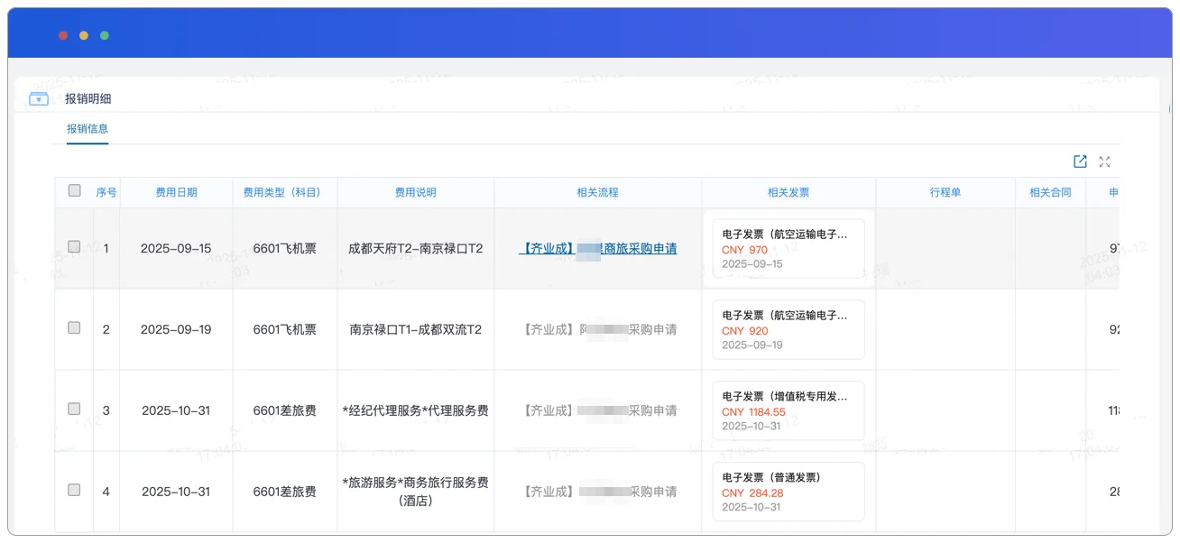This screenshot has width=1180, height=543.
Task: Open the 商旅采购申请 link in row 1
Action: [597, 248]
